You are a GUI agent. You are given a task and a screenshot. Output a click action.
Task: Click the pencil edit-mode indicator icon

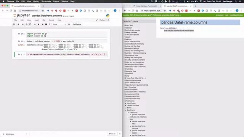(97, 20)
